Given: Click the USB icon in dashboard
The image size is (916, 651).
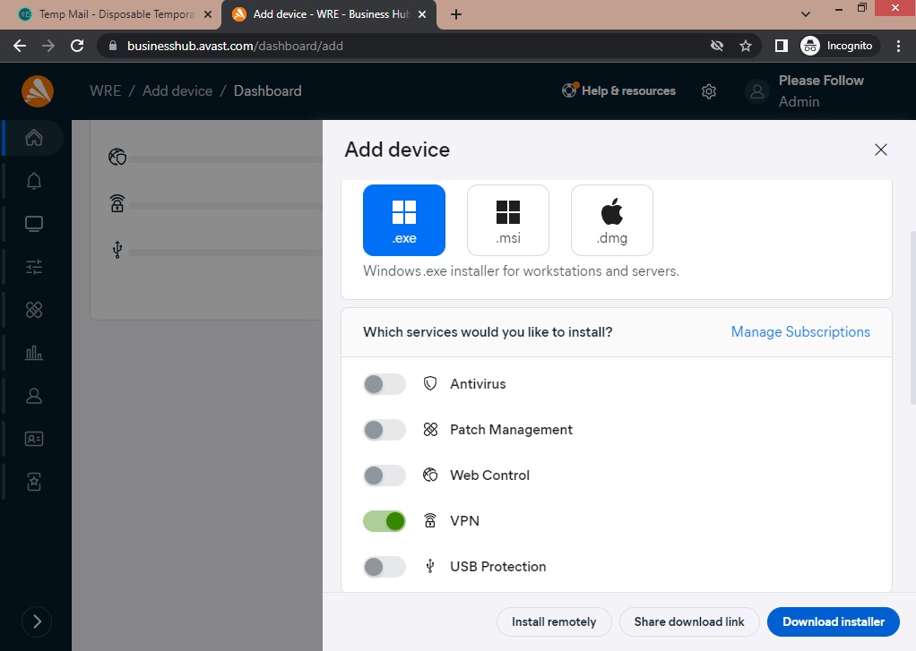Looking at the screenshot, I should (x=117, y=249).
